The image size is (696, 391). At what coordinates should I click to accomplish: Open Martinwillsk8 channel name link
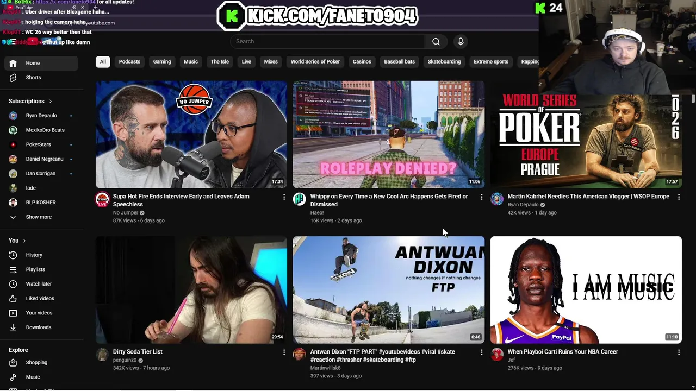pos(325,368)
